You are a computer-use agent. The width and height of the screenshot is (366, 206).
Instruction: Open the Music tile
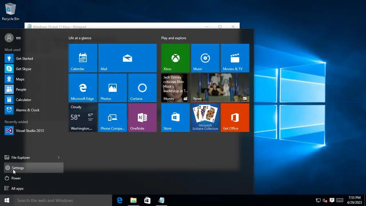(x=205, y=58)
